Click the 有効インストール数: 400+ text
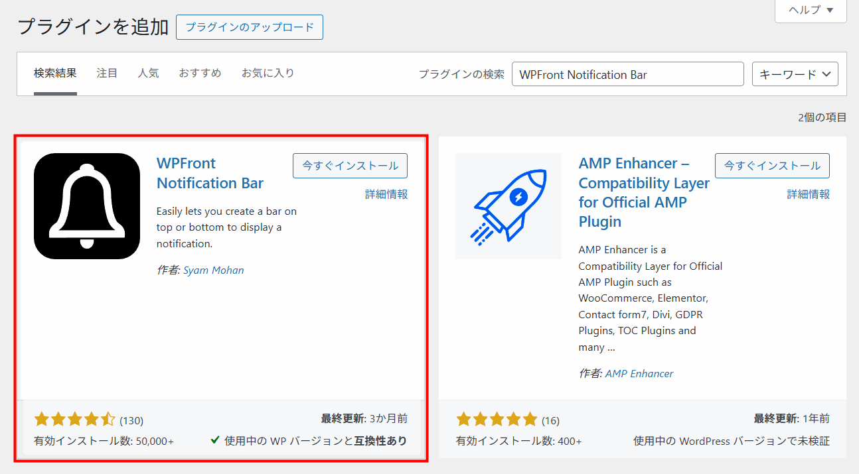Viewport: 859px width, 474px height. coord(518,441)
